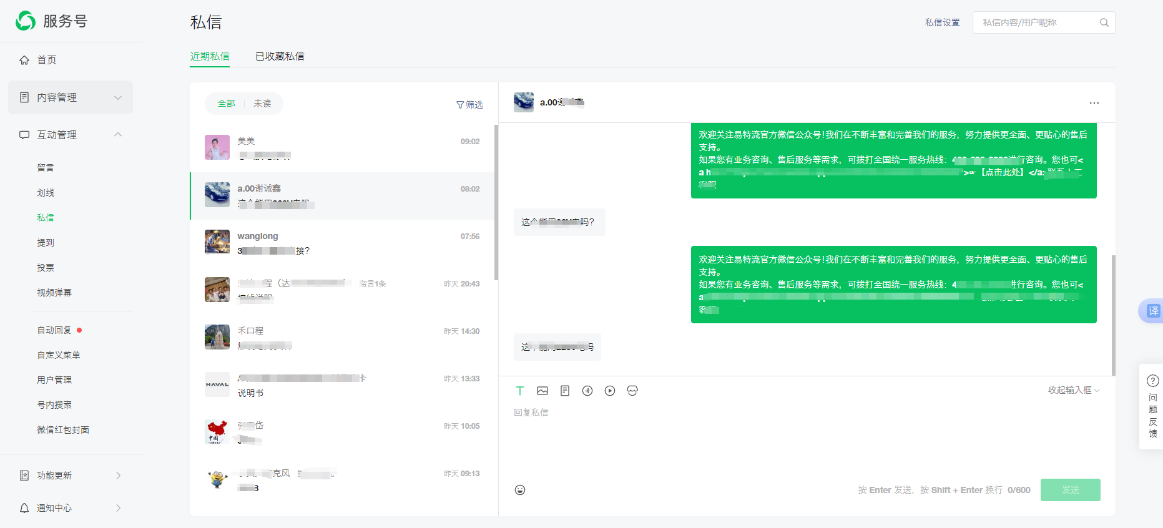Click the 通知中心 bell icon
Screen dimensions: 1163x528
pos(24,508)
